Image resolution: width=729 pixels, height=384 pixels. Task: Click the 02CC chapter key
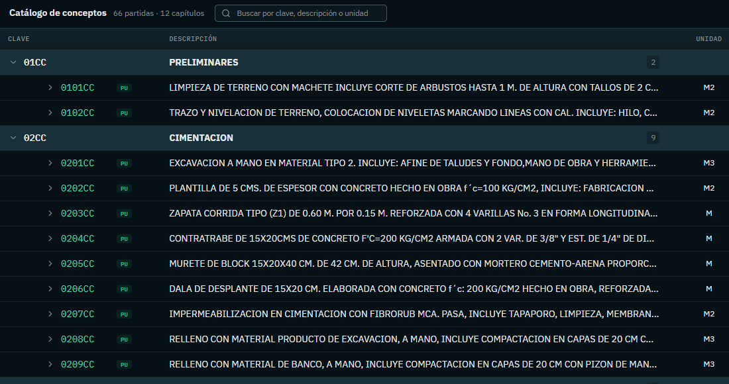click(x=35, y=138)
